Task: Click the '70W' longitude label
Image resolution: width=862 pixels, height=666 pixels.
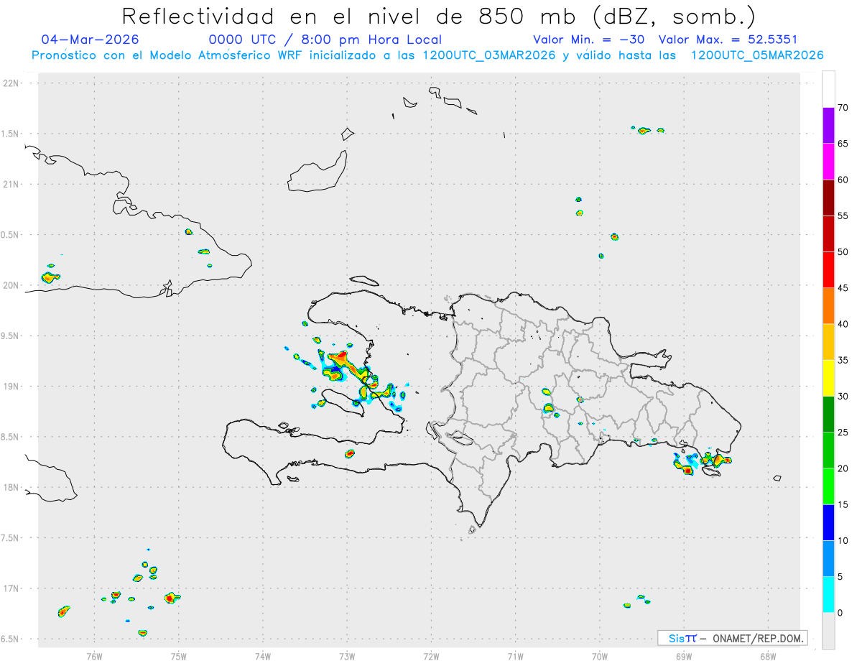Action: 600,655
